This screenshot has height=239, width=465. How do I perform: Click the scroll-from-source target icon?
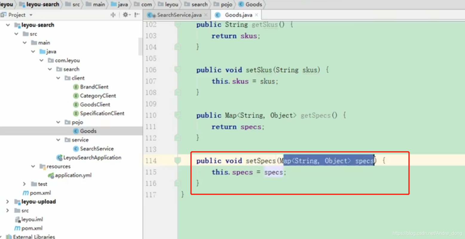tap(113, 15)
